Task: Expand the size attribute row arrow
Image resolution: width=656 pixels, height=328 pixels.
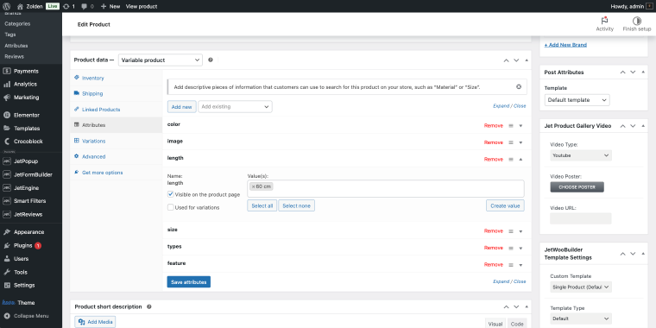Action: pos(520,231)
